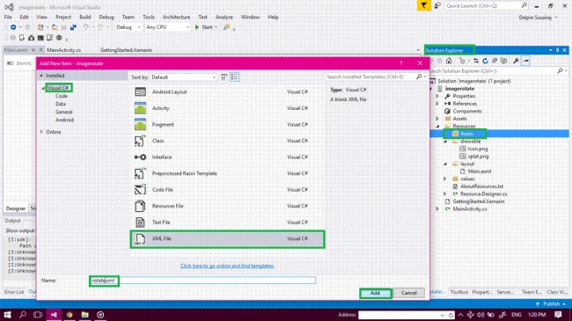Expand the Online category
Screen dimensions: 572x321
41,132
